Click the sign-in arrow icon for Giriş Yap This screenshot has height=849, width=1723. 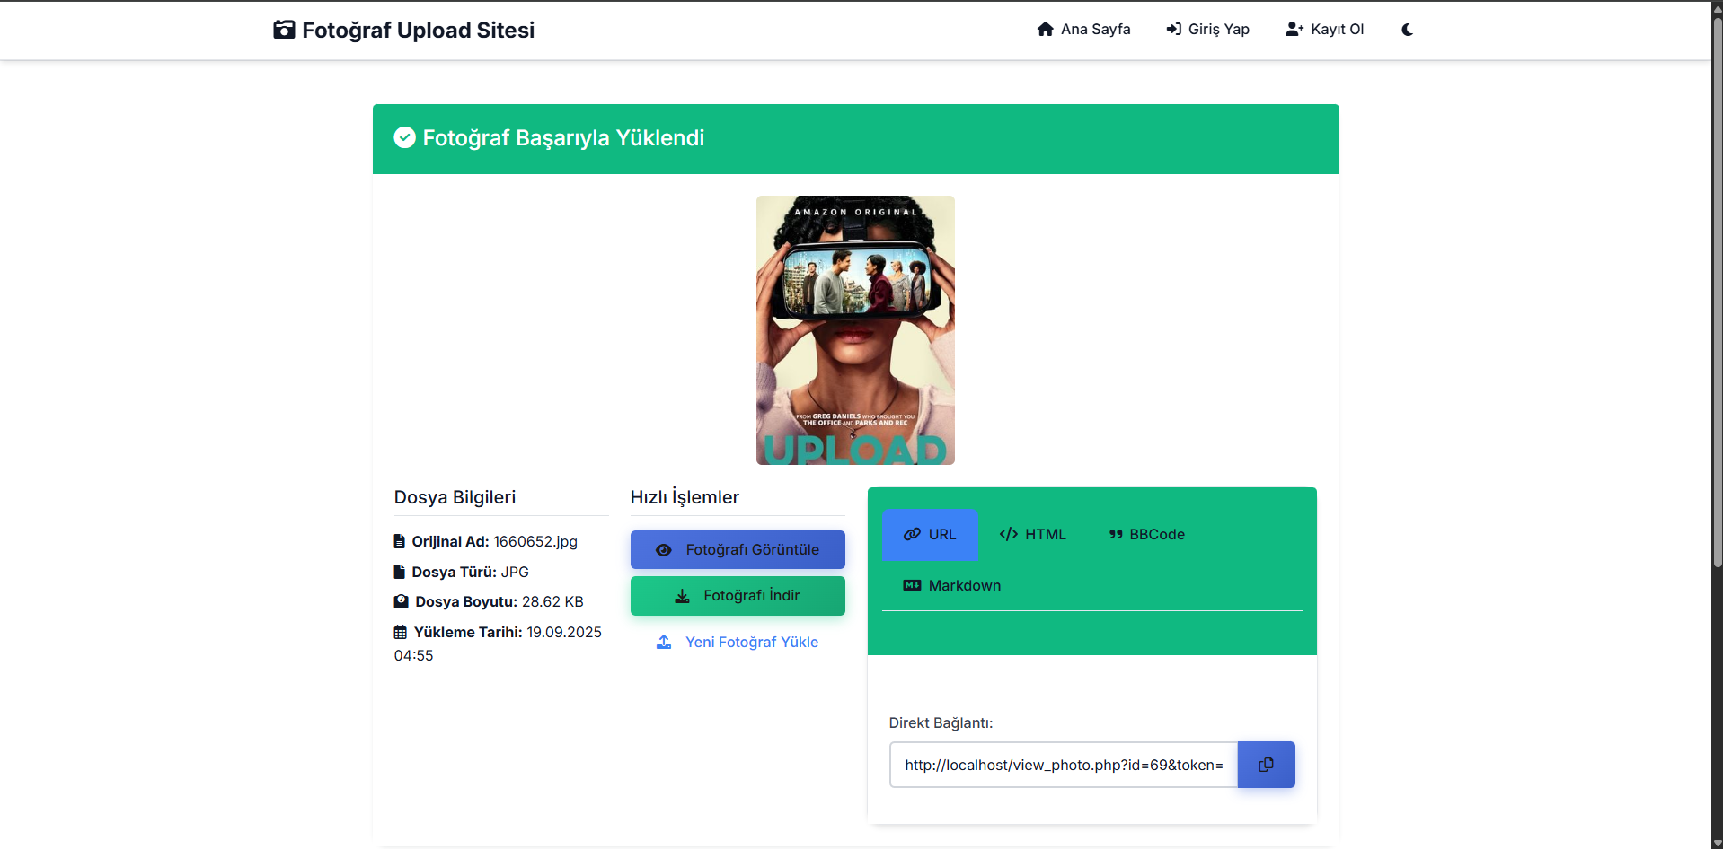click(1173, 29)
